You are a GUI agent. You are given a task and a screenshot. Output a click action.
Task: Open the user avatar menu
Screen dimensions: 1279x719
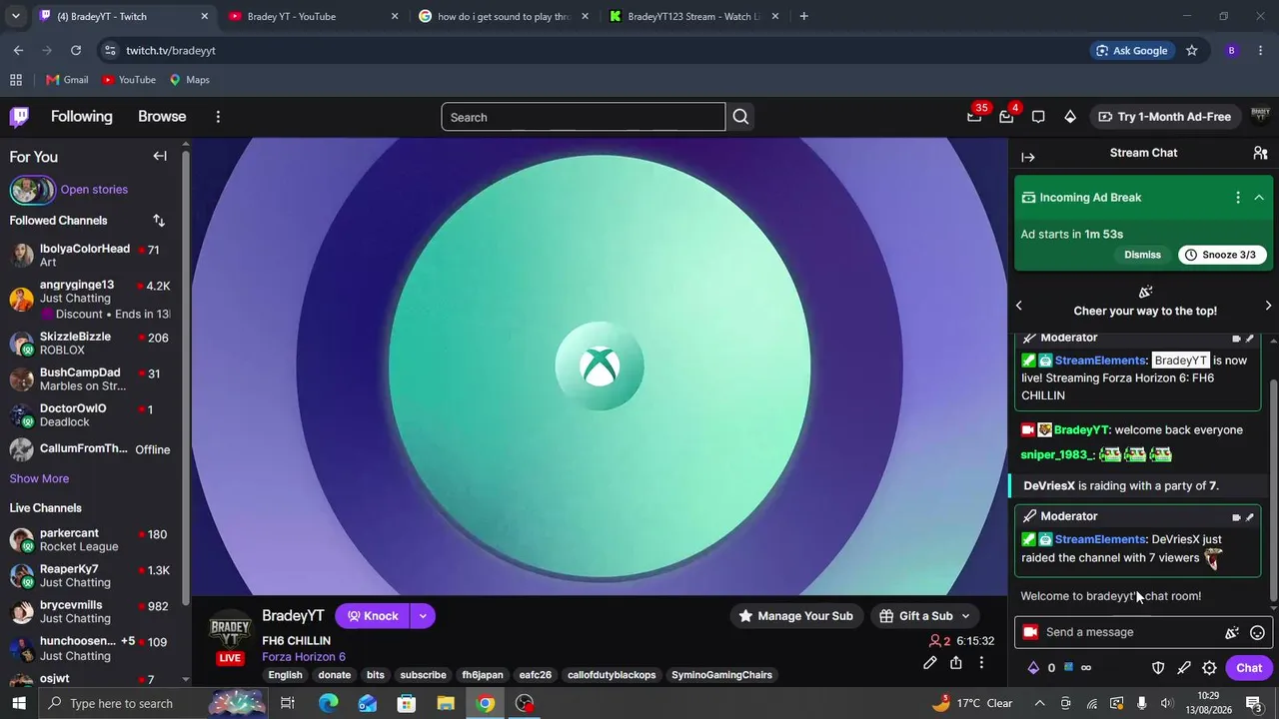pyautogui.click(x=1260, y=117)
